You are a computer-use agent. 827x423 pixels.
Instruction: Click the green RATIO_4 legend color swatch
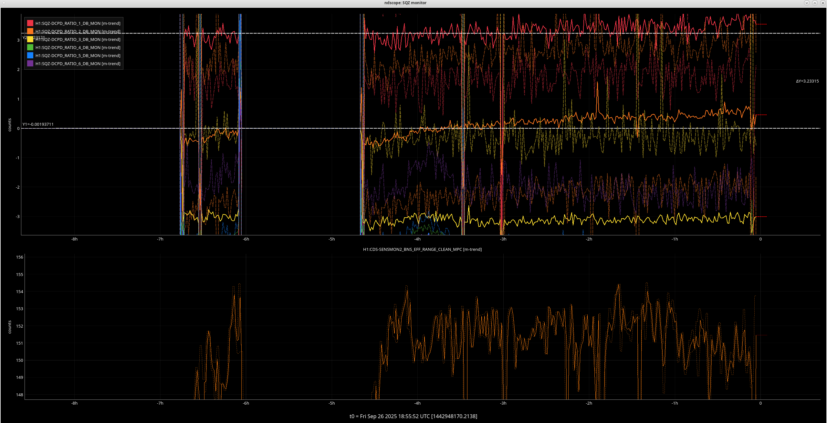(30, 47)
